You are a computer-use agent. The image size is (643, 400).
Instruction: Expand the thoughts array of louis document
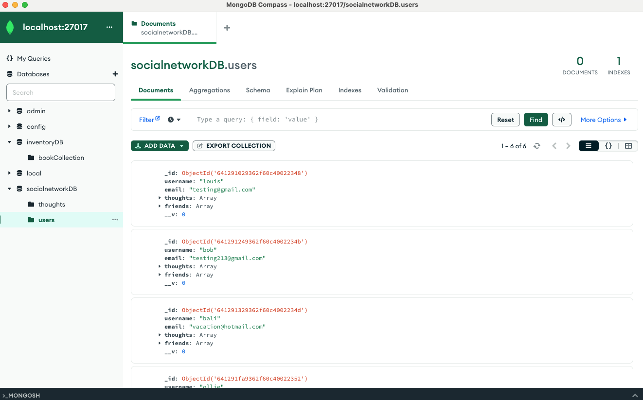[x=160, y=198]
